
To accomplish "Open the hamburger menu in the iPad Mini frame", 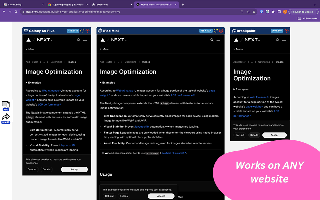I will click(x=218, y=40).
